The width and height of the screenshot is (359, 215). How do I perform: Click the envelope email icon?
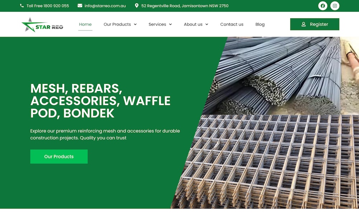[x=80, y=6]
